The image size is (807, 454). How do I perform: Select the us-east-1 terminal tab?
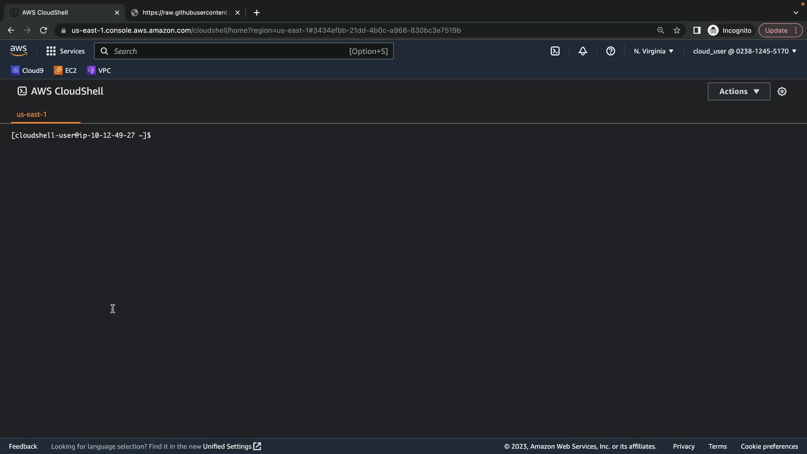tap(32, 114)
